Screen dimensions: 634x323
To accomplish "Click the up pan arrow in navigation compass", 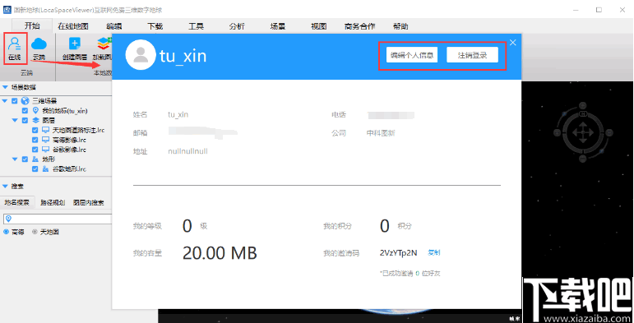I will pyautogui.click(x=583, y=125).
